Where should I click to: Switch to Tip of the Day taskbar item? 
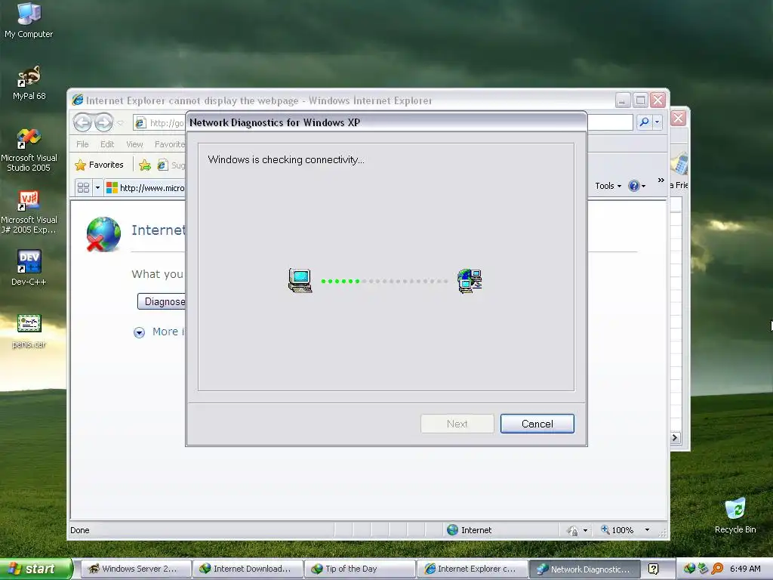tap(359, 569)
